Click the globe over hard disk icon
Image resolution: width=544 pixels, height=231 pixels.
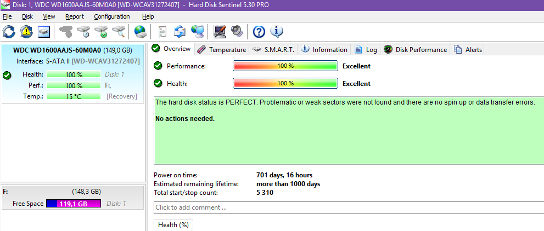click(x=141, y=32)
